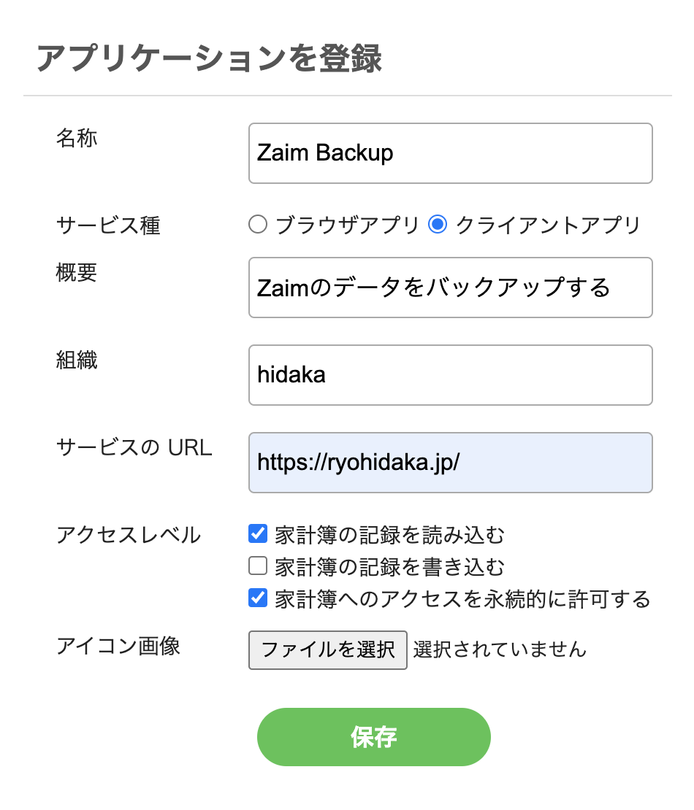The height and width of the screenshot is (810, 694).
Task: Click the 概要 description text field
Action: [x=450, y=288]
